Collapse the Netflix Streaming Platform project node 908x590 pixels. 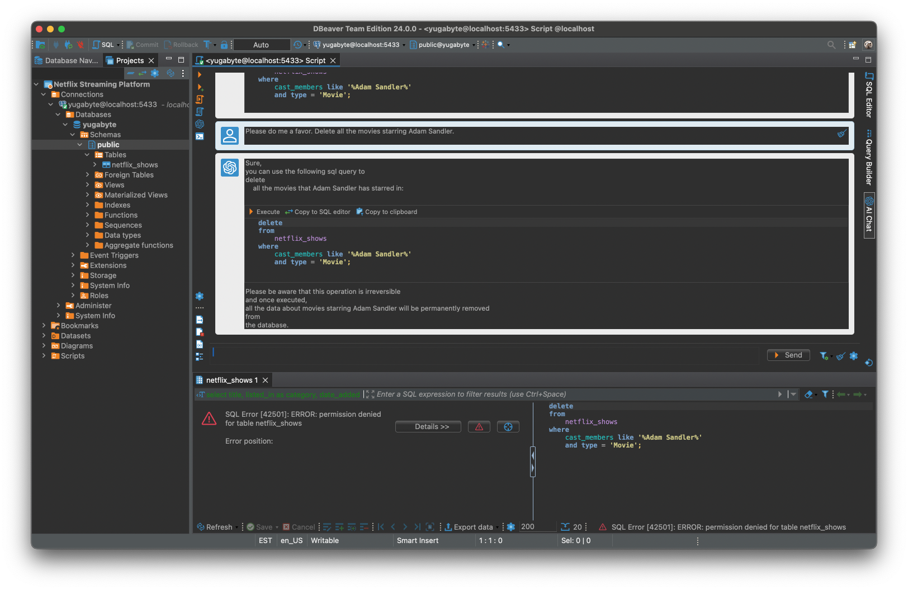[36, 84]
